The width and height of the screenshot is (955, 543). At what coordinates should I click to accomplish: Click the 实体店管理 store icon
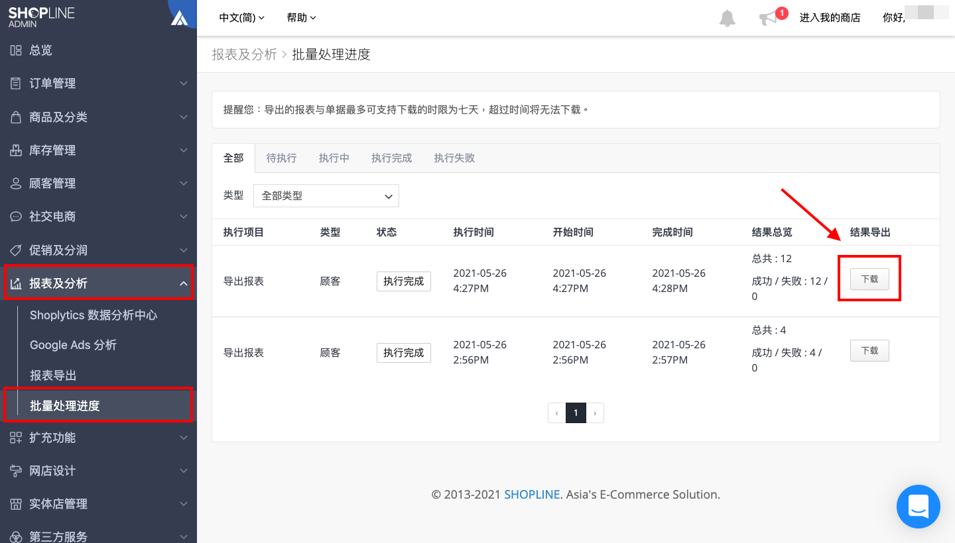[x=16, y=504]
